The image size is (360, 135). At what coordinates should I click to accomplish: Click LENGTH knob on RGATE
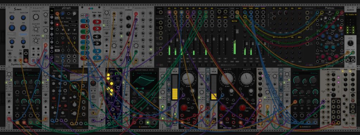[x=36, y=17]
